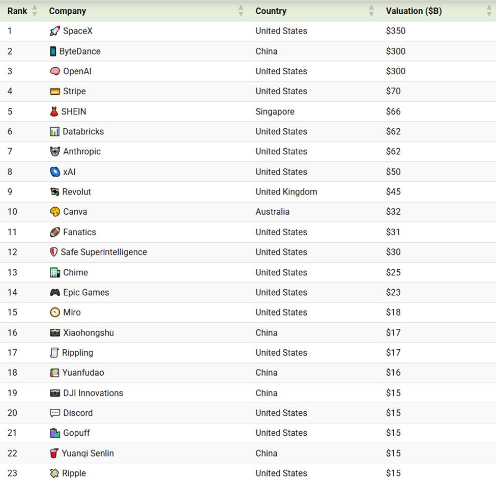The width and height of the screenshot is (496, 480).
Task: Click the Canva palette icon
Action: pyautogui.click(x=55, y=212)
